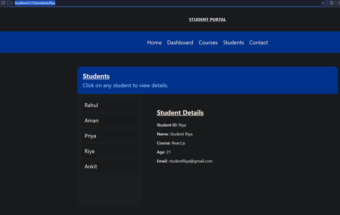Click the address bar URL localhost:5173/students/Riya

35,3
